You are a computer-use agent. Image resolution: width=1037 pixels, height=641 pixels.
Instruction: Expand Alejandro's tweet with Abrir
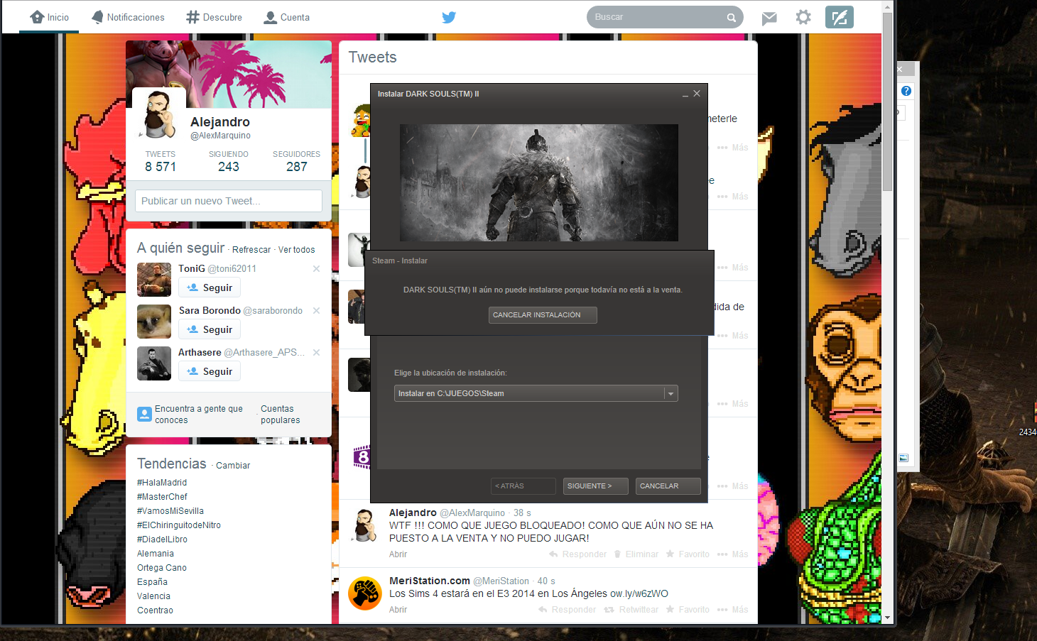[398, 554]
